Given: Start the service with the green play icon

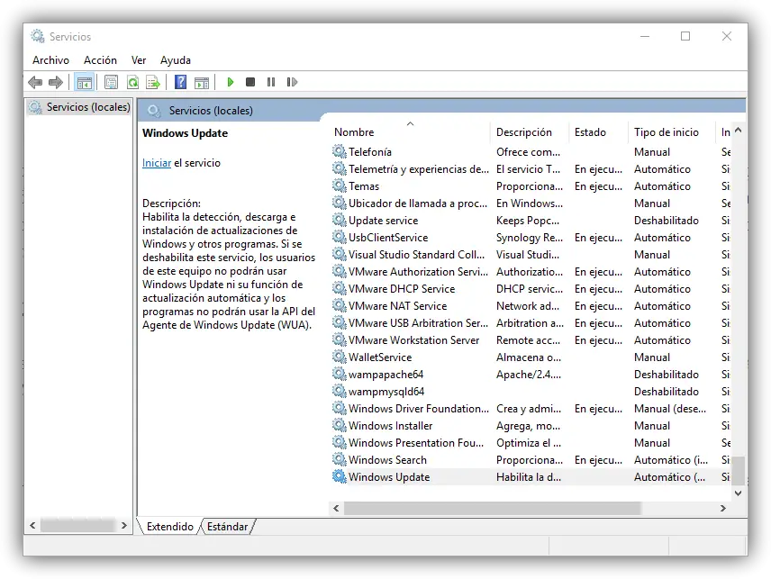Looking at the screenshot, I should pyautogui.click(x=230, y=82).
